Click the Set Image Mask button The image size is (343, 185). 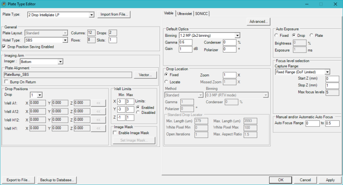click(134, 141)
